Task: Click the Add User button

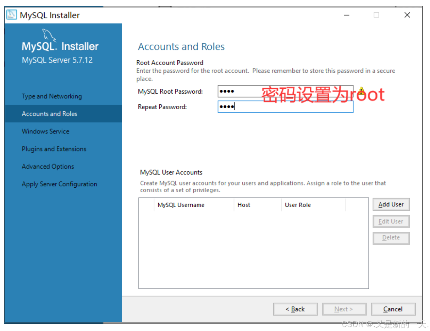Action: [391, 204]
